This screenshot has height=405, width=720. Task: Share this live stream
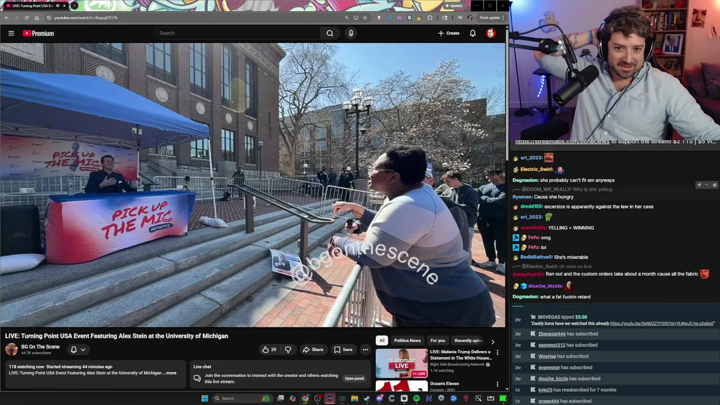tap(313, 349)
